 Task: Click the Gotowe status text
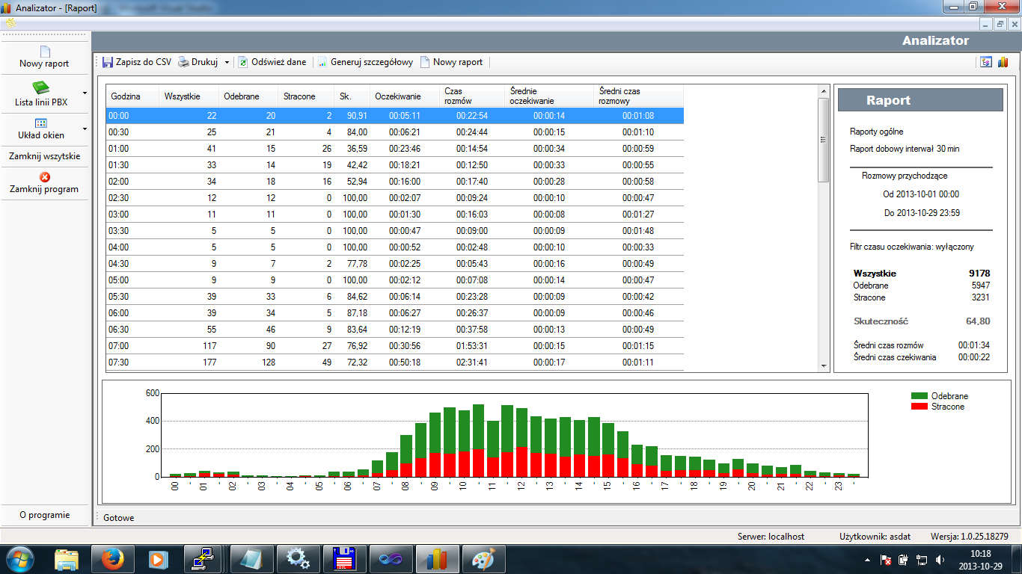(119, 517)
